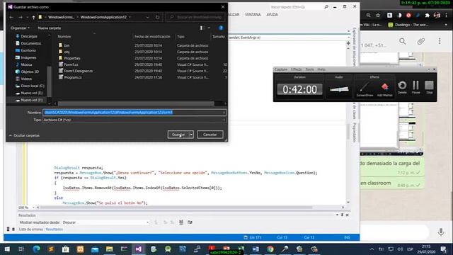Screen dimensions: 453x255
Task: Click the Nombre filename field
Action: [x=134, y=112]
